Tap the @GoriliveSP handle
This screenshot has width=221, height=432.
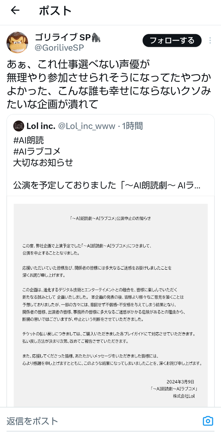click(x=59, y=48)
